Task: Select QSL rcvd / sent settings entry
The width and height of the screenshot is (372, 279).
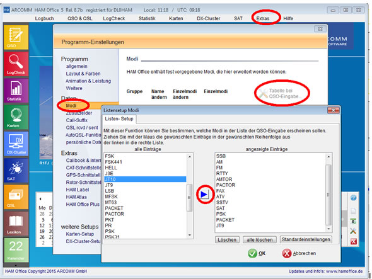Action: pyautogui.click(x=82, y=128)
